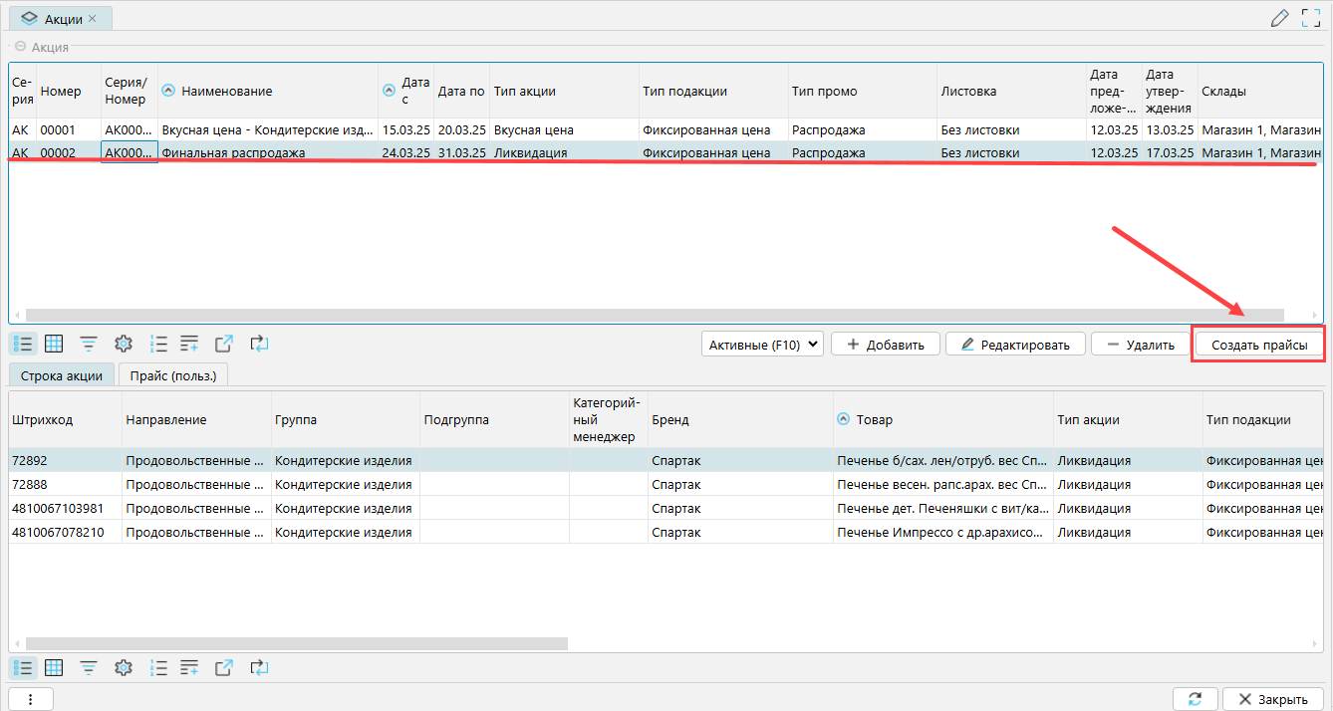The width and height of the screenshot is (1333, 711).
Task: Toggle list view mode in the upper toolbar
Action: pos(23,344)
